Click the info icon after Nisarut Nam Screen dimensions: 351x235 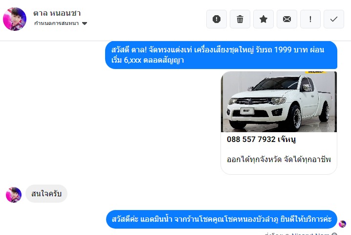pyautogui.click(x=334, y=234)
